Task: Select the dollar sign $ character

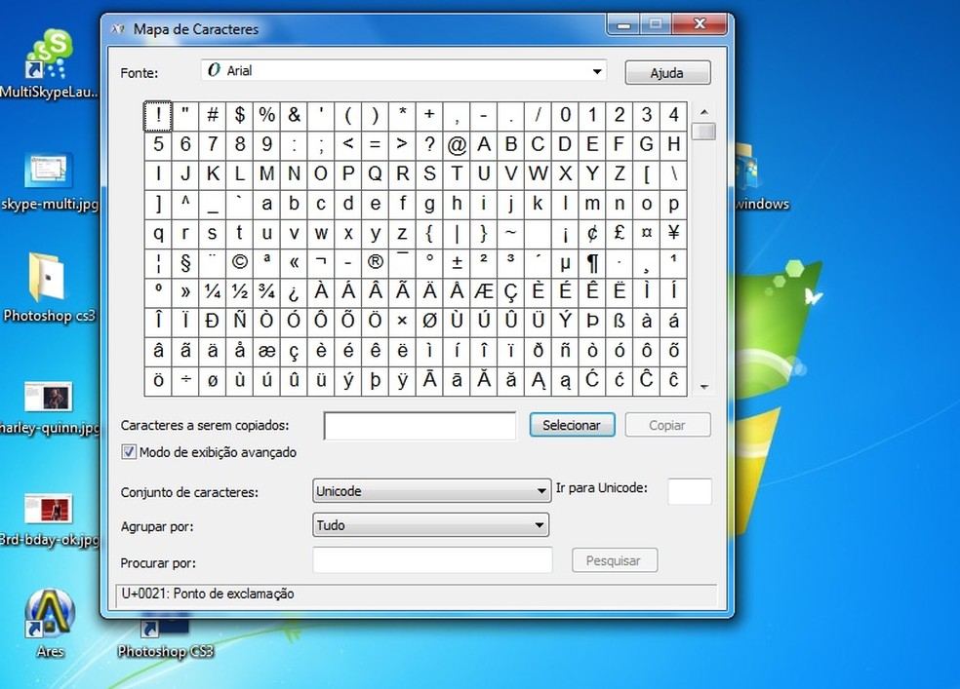Action: (x=239, y=116)
